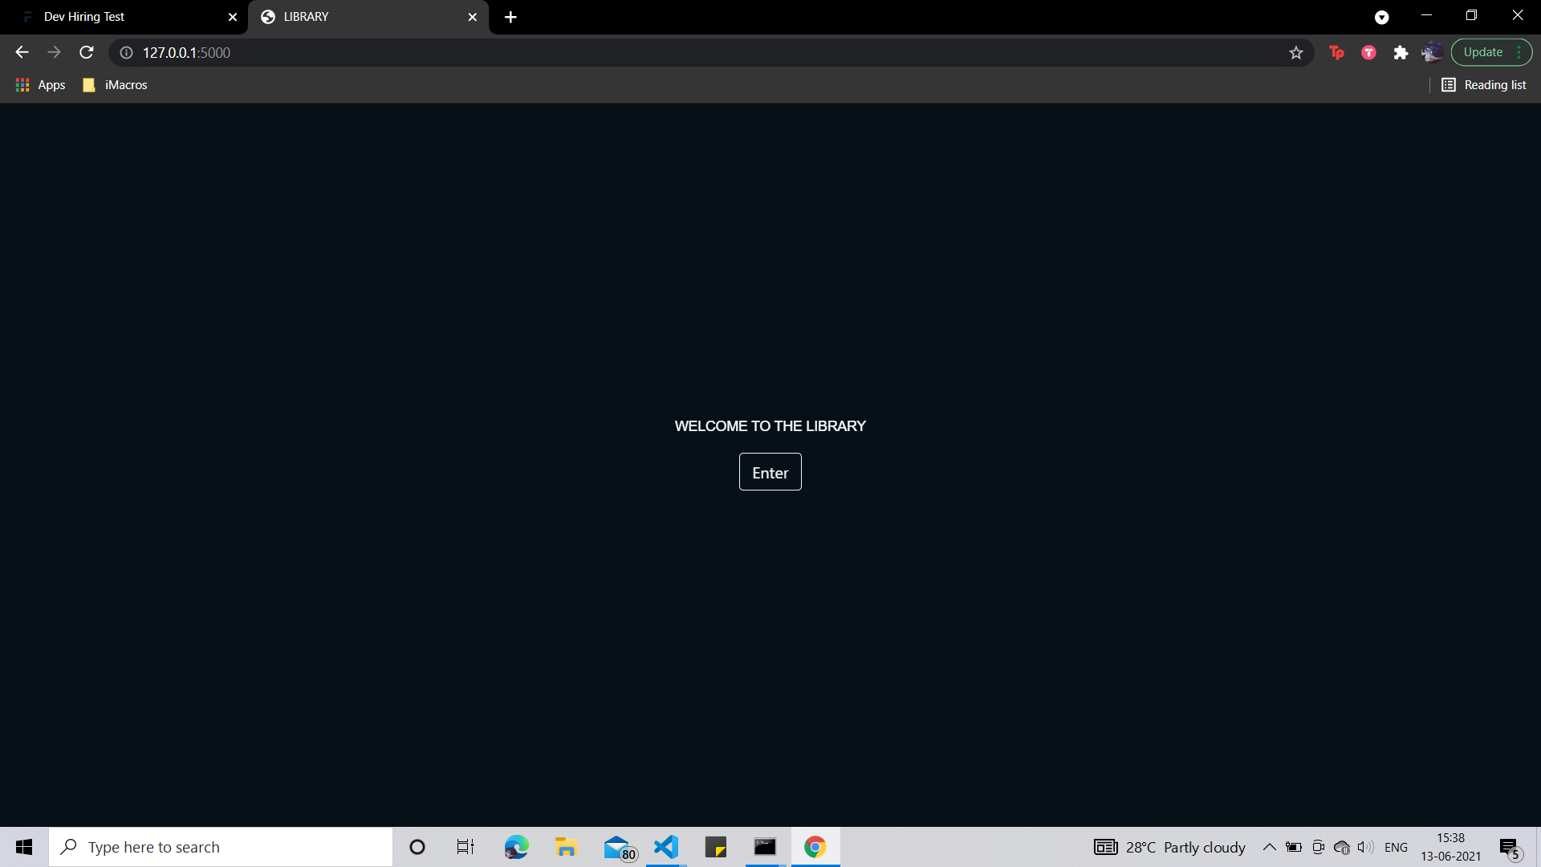The height and width of the screenshot is (867, 1541).
Task: Expand hidden system tray icons chevron
Action: pos(1269,846)
